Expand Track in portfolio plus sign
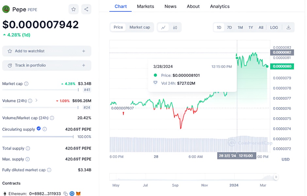The height and width of the screenshot is (196, 307). (84, 65)
